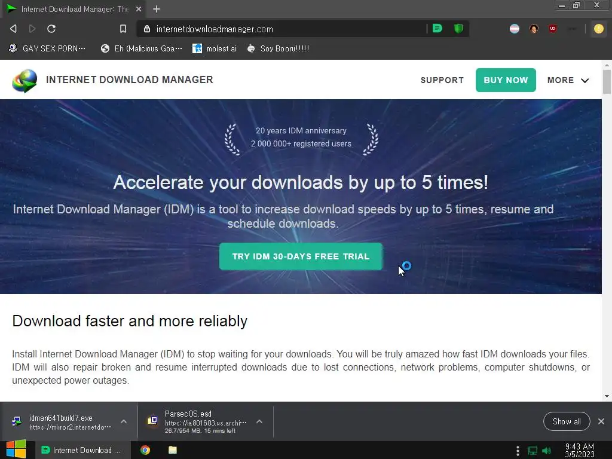Select the Internet Download taskbar button
This screenshot has height=459, width=612.
[x=81, y=450]
